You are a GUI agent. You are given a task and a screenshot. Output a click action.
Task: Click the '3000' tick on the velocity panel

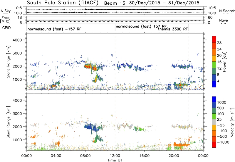point(17,113)
